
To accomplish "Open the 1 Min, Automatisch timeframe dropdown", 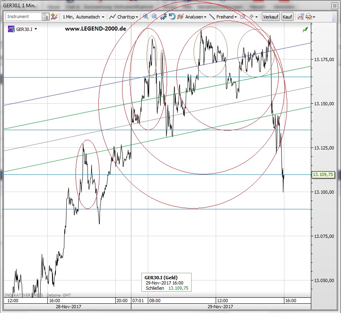I will click(83, 17).
